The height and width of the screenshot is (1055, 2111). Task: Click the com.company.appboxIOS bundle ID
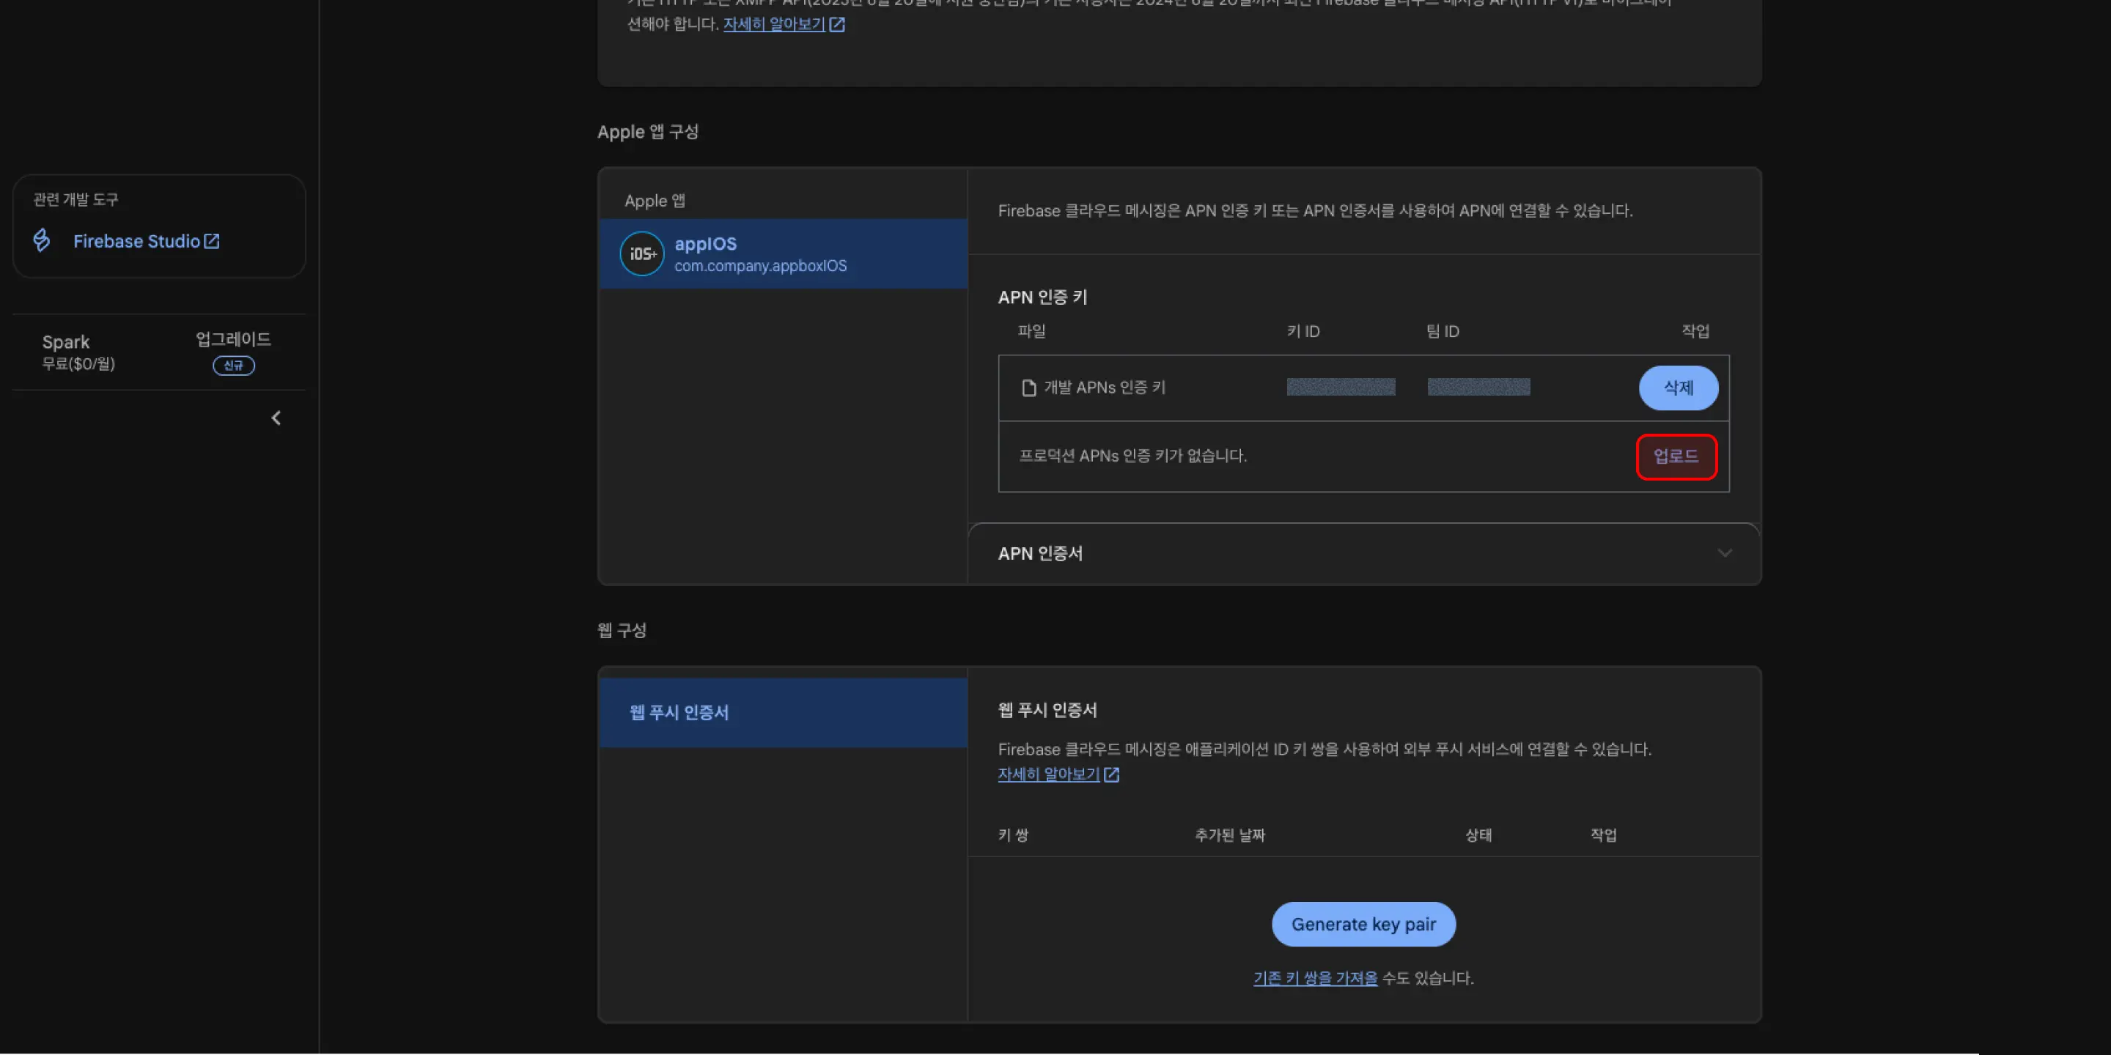(x=761, y=265)
